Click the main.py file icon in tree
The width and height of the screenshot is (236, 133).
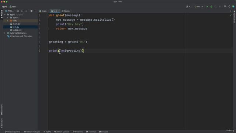point(11,24)
